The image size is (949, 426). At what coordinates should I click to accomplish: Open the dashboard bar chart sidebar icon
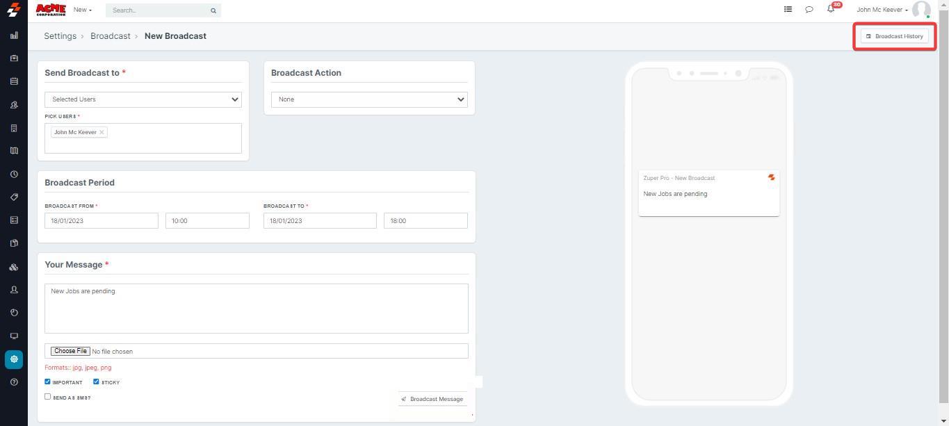click(x=14, y=35)
